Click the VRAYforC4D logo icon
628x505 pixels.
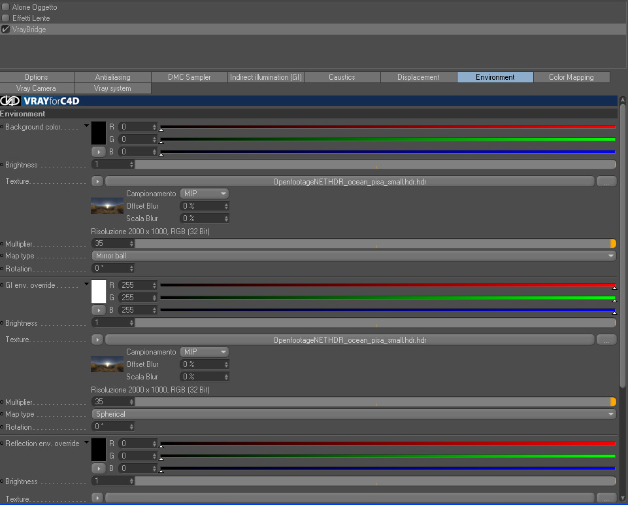[10, 101]
